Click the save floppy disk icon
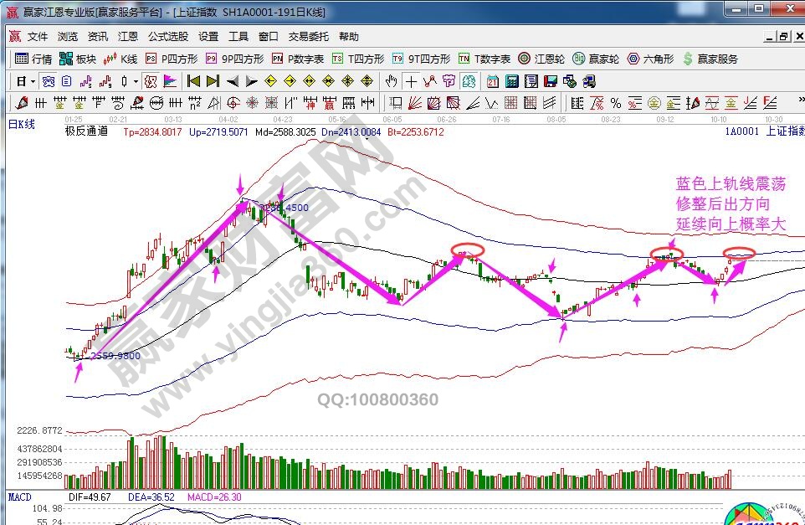Viewport: 805px width, 525px height. (550, 81)
